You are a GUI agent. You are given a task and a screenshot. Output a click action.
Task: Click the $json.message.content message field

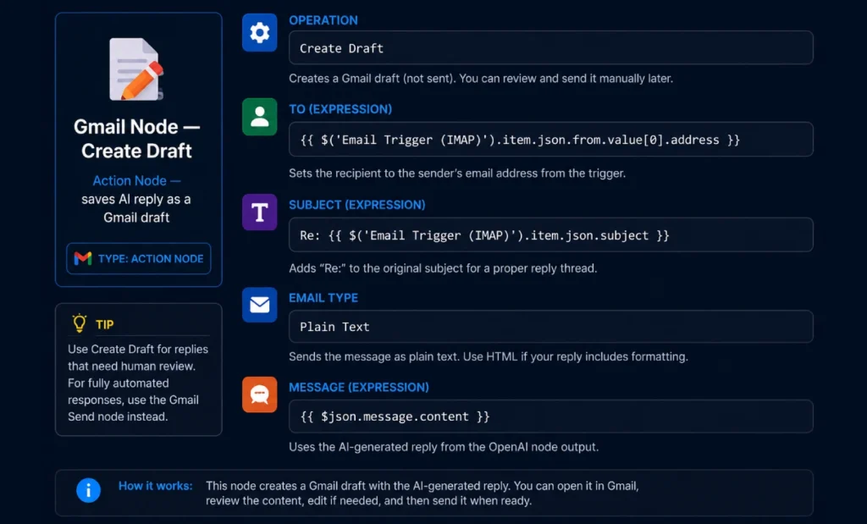pos(550,416)
